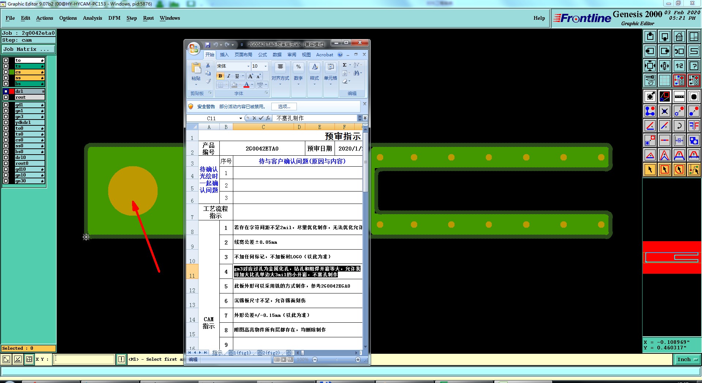Click the Excel Office button
The image size is (702, 383).
click(194, 49)
